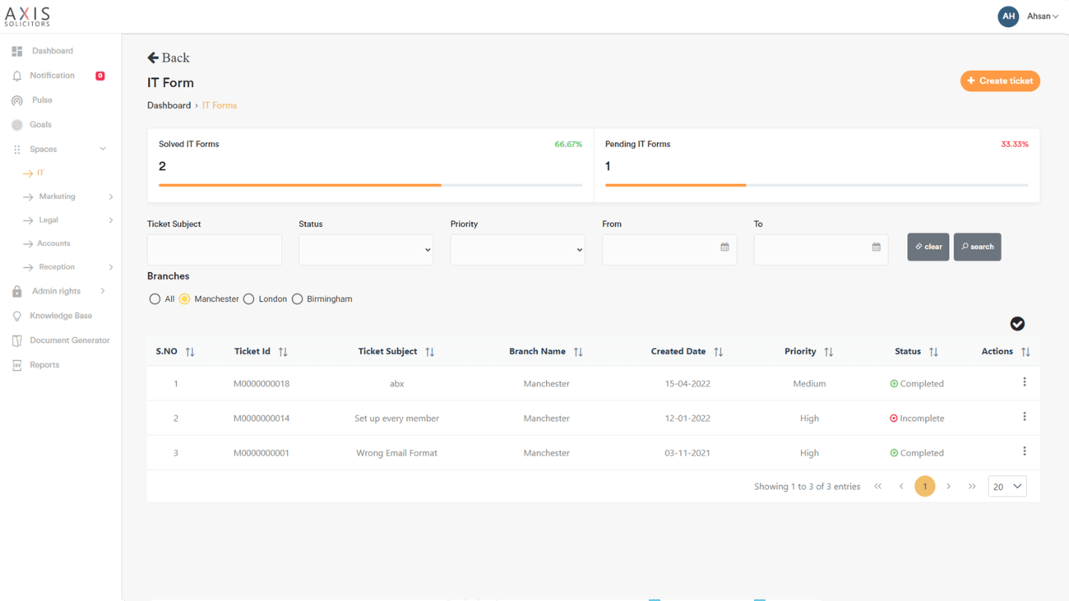Sort table by Status arrows

click(933, 352)
